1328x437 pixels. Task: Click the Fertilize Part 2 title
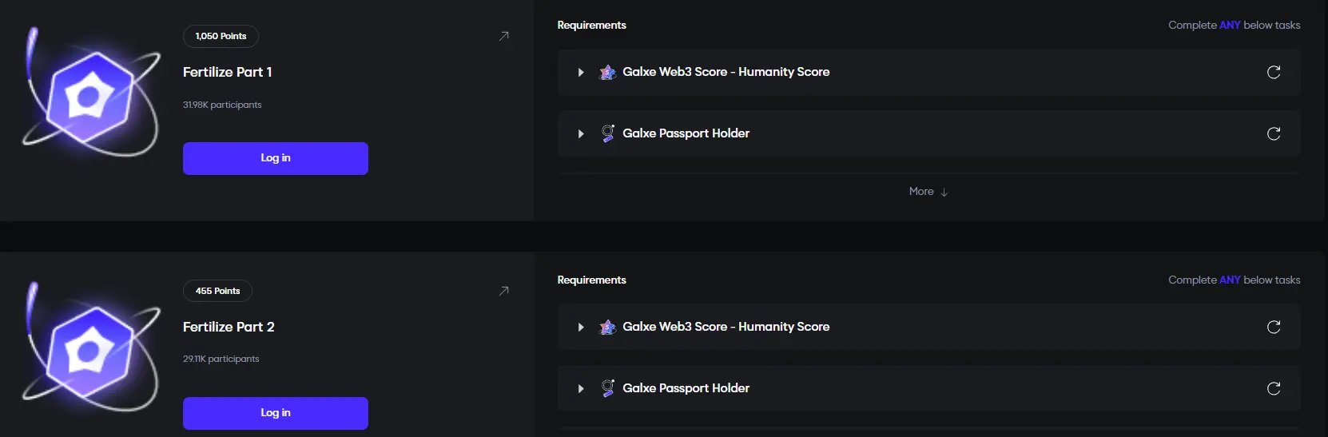pos(229,327)
